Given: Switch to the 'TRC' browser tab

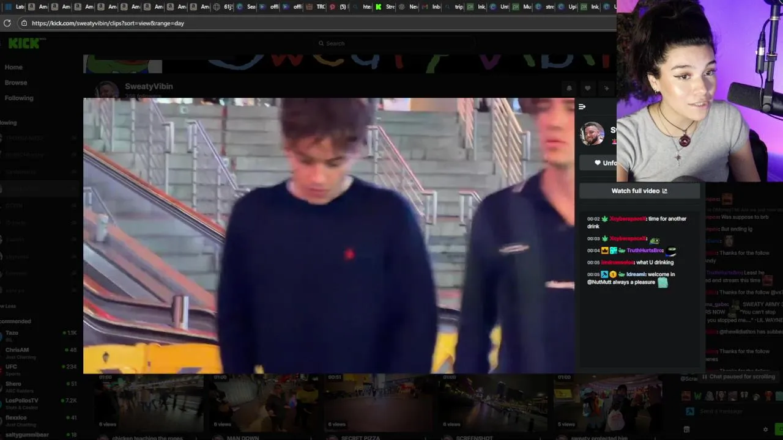Looking at the screenshot, I should click(x=316, y=7).
